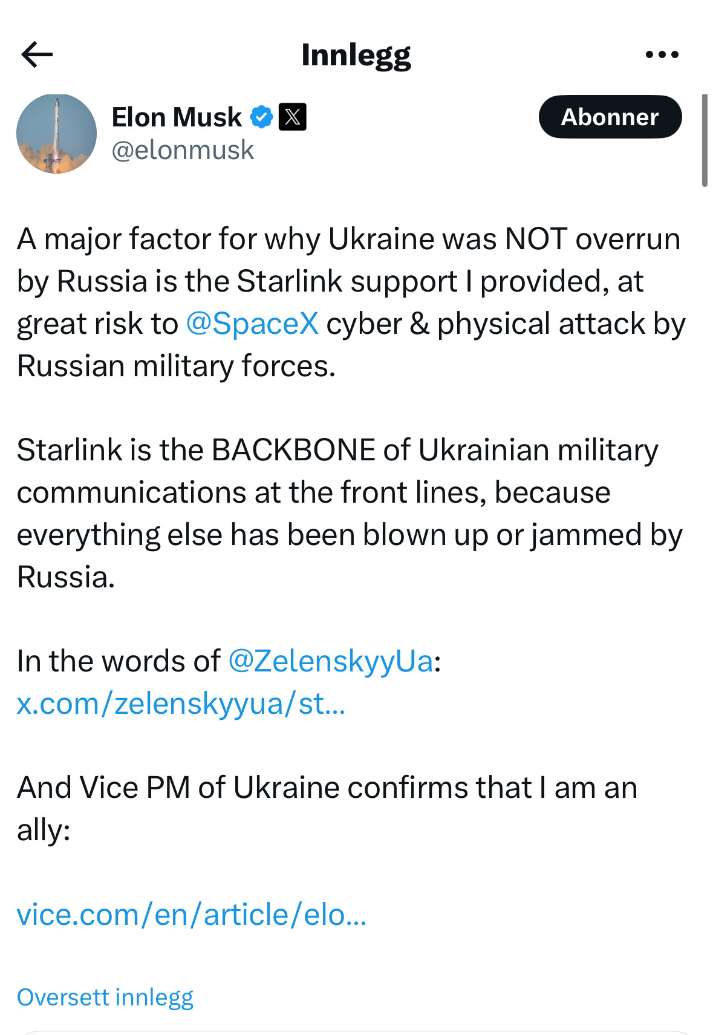Click the Elon Musk display name
The image size is (713, 1035).
click(177, 117)
